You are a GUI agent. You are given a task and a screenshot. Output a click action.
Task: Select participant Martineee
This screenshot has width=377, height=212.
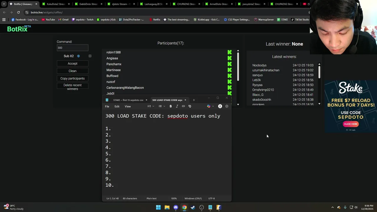coord(113,70)
